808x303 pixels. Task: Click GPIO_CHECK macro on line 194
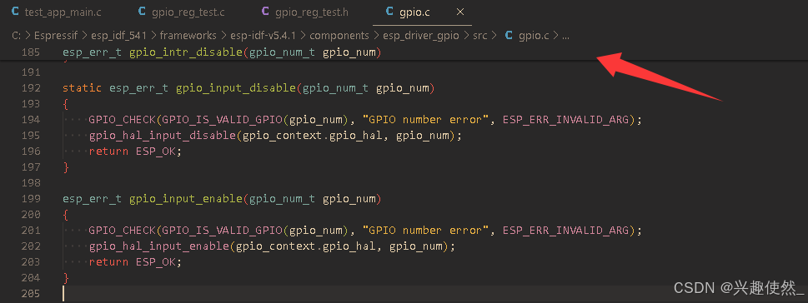(122, 120)
